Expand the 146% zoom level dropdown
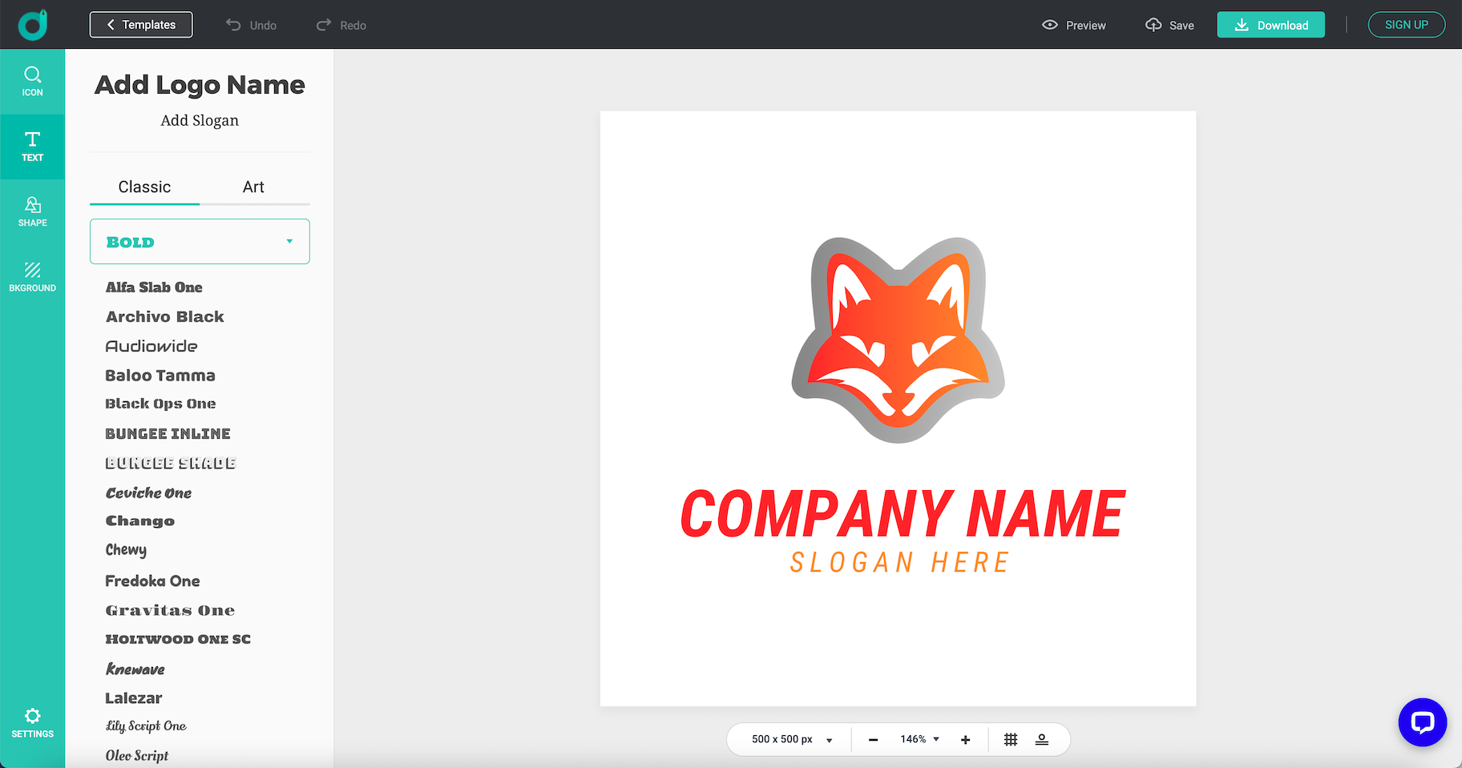This screenshot has height=768, width=1462. (x=919, y=739)
